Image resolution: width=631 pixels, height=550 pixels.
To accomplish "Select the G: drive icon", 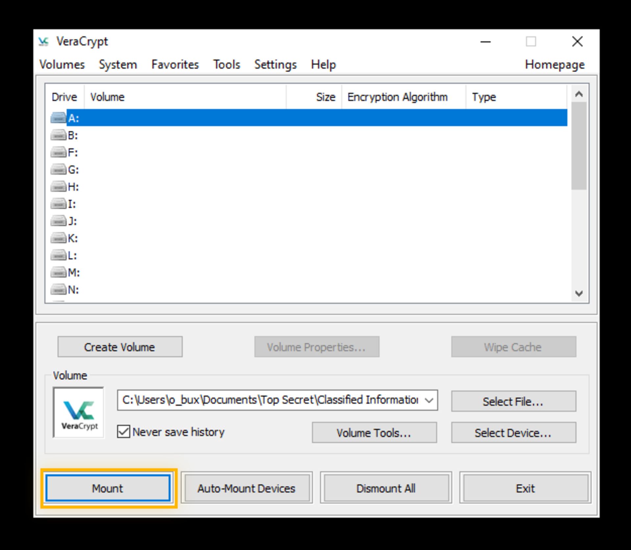I will coord(58,170).
